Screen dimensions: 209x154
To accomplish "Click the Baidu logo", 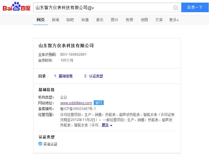I will 17,7.
